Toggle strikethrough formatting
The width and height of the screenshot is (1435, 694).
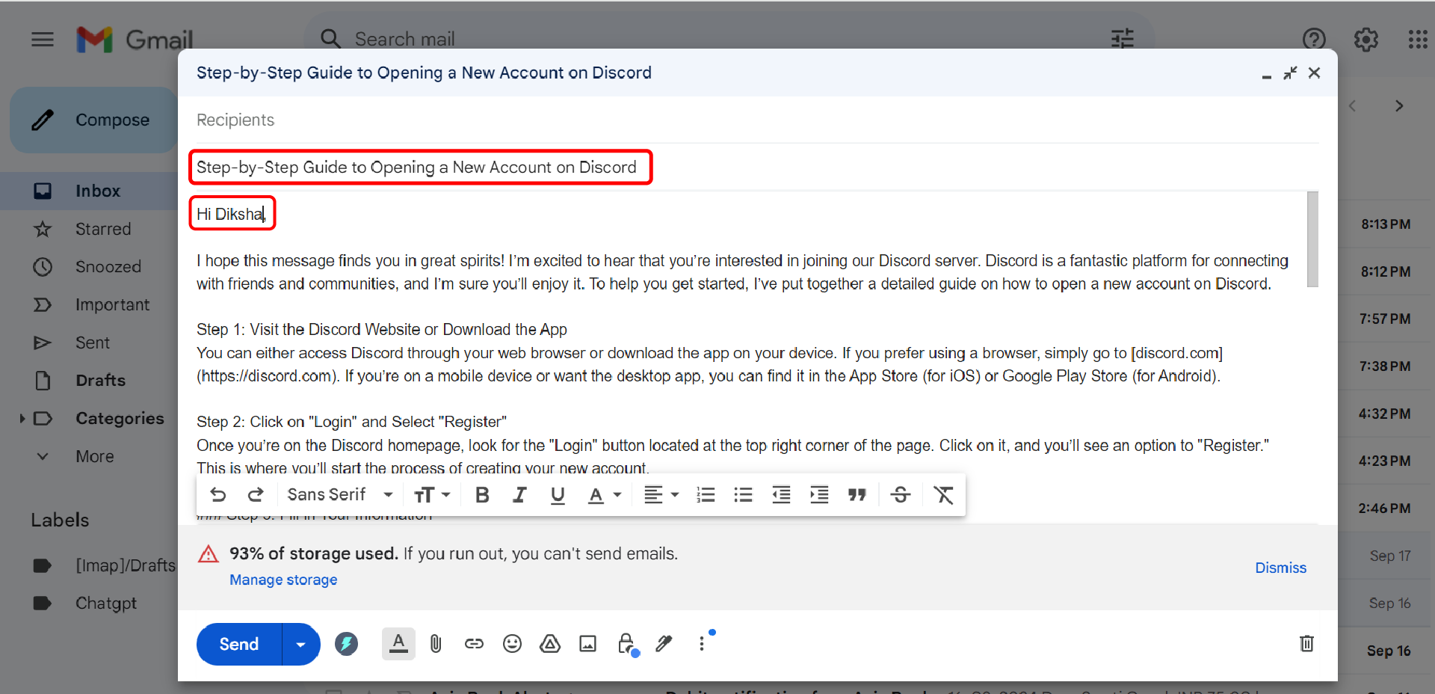[901, 495]
